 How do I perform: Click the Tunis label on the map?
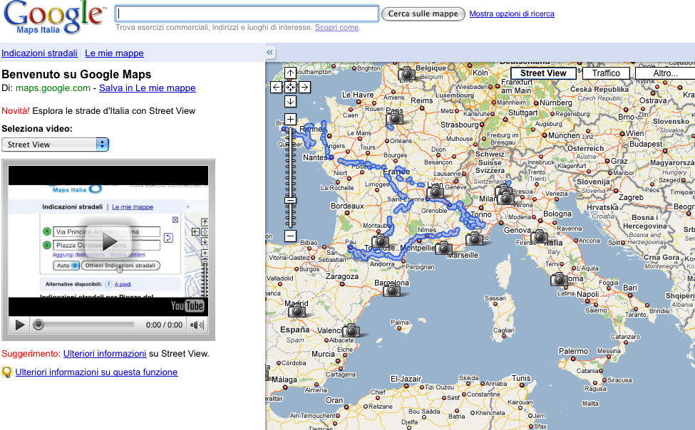click(x=521, y=378)
